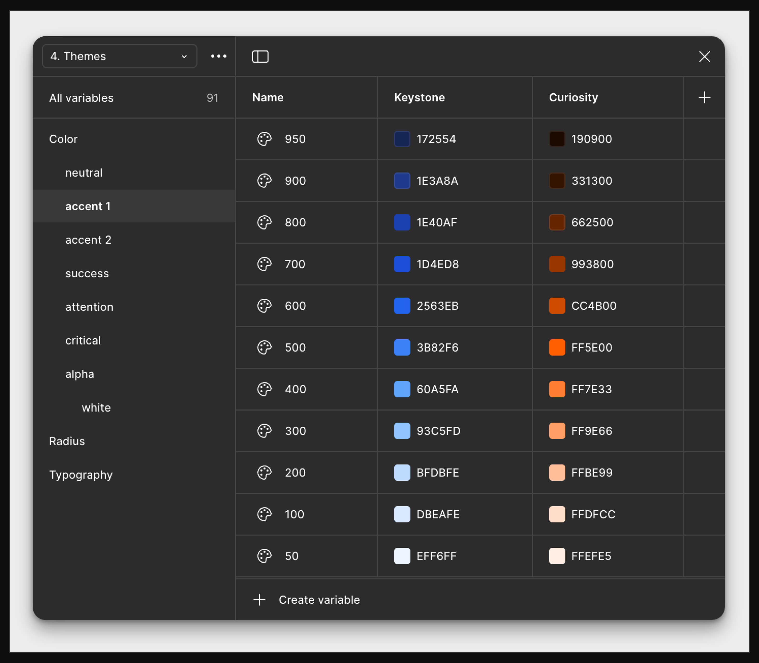The width and height of the screenshot is (759, 663).
Task: Click the palette icon for variable 950
Action: click(x=264, y=139)
